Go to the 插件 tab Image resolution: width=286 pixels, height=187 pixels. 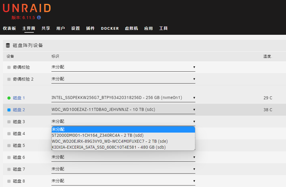coord(90,29)
